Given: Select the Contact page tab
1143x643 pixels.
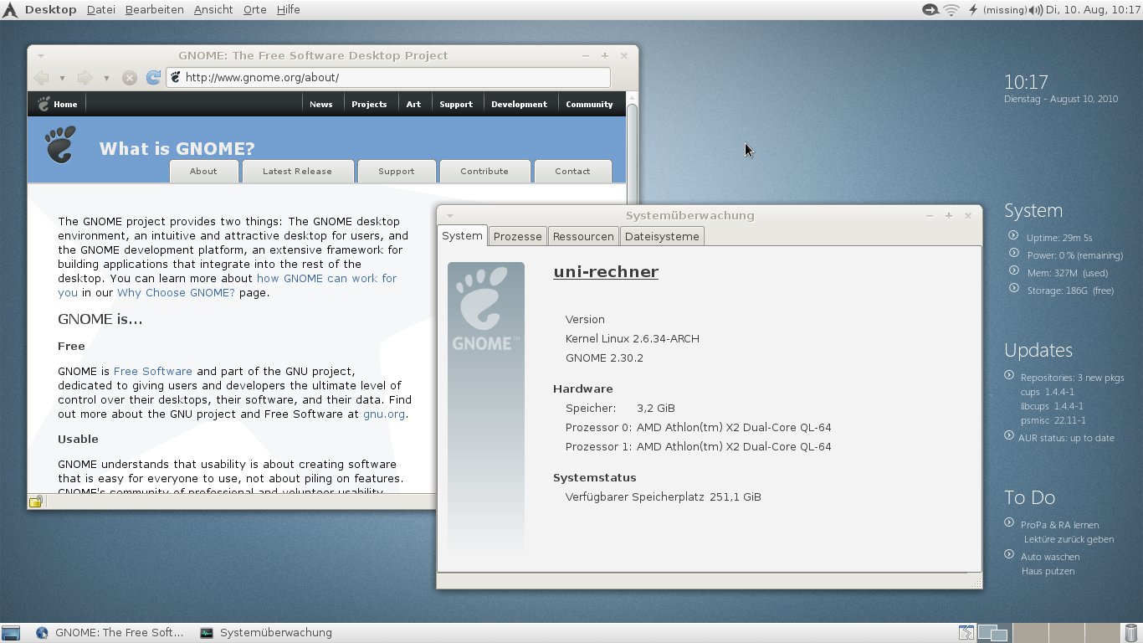Looking at the screenshot, I should pyautogui.click(x=572, y=171).
